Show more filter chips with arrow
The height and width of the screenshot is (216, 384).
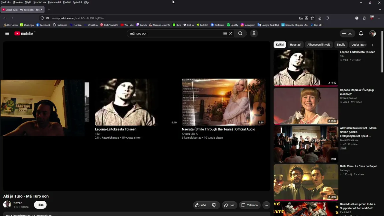373,45
